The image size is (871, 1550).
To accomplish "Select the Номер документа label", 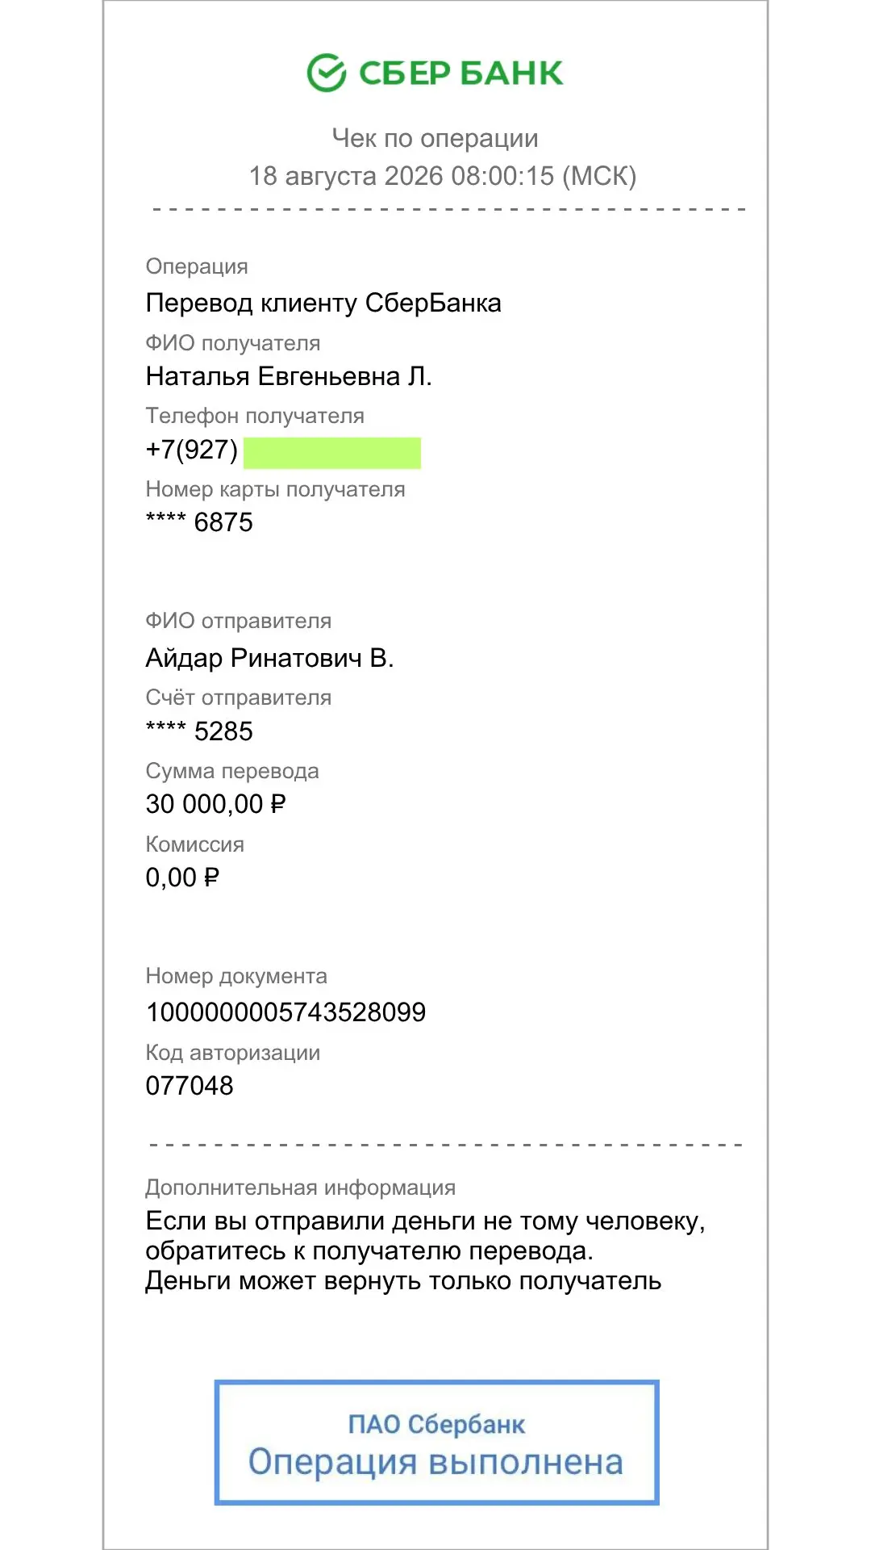I will [236, 976].
